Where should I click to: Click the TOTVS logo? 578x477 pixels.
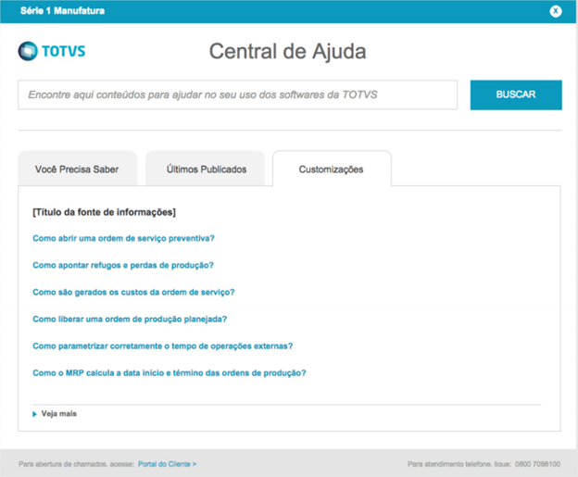52,51
